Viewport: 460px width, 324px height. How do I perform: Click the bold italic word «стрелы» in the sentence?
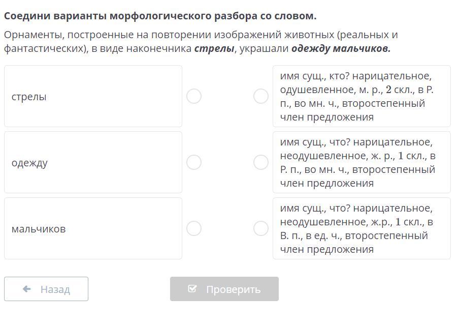pos(214,49)
